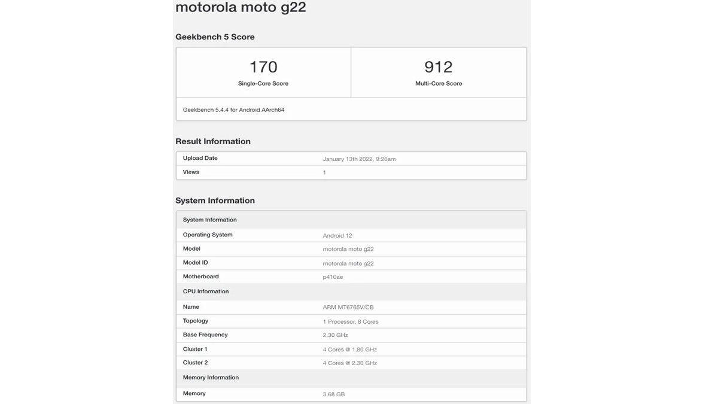Click the Views row label
Viewport: 718px width, 404px height.
(x=191, y=172)
